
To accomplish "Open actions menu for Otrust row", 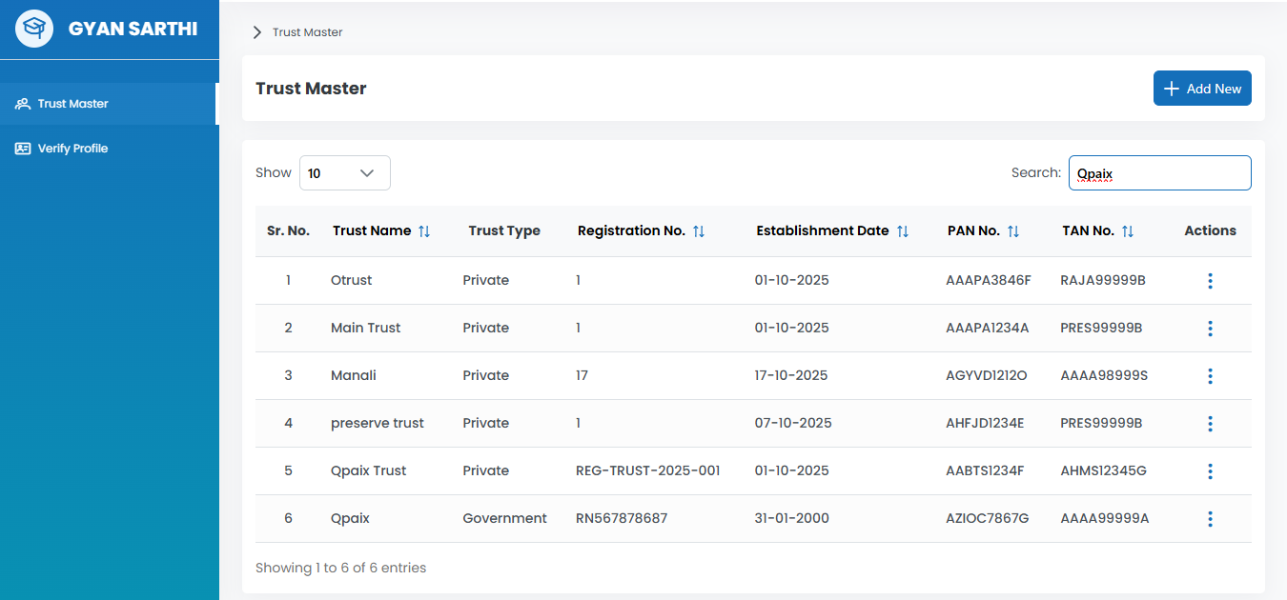I will (x=1210, y=281).
